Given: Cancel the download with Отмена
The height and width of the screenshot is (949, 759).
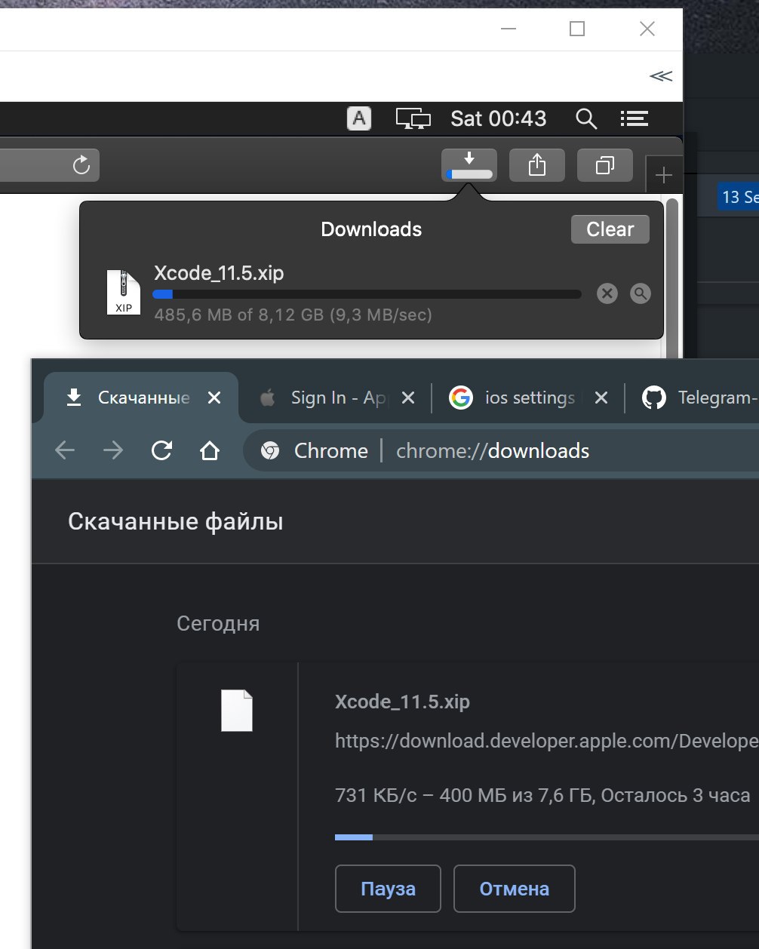Looking at the screenshot, I should 515,889.
